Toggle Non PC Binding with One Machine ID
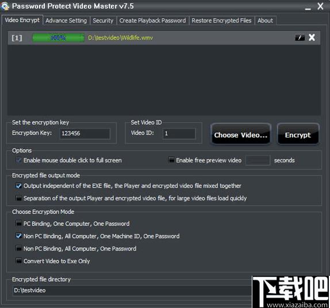330x308 pixels. 19,236
